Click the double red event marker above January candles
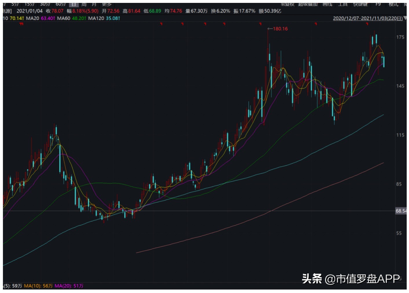This screenshot has height=293, width=409. click(21, 24)
